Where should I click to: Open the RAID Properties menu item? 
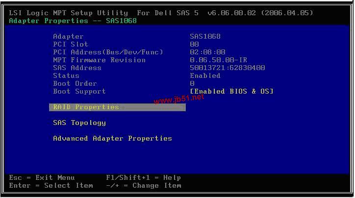(117, 107)
